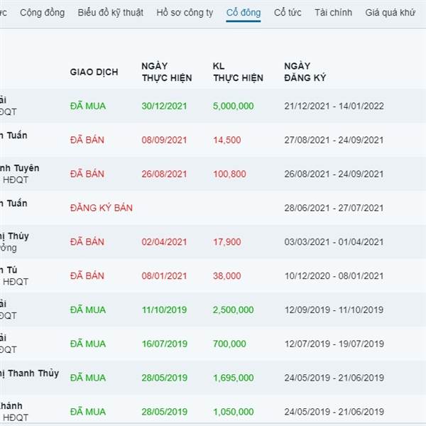426x426 pixels.
Task: Select ĐÃ BÁN in the 08/09/2021 row
Action: click(x=87, y=140)
